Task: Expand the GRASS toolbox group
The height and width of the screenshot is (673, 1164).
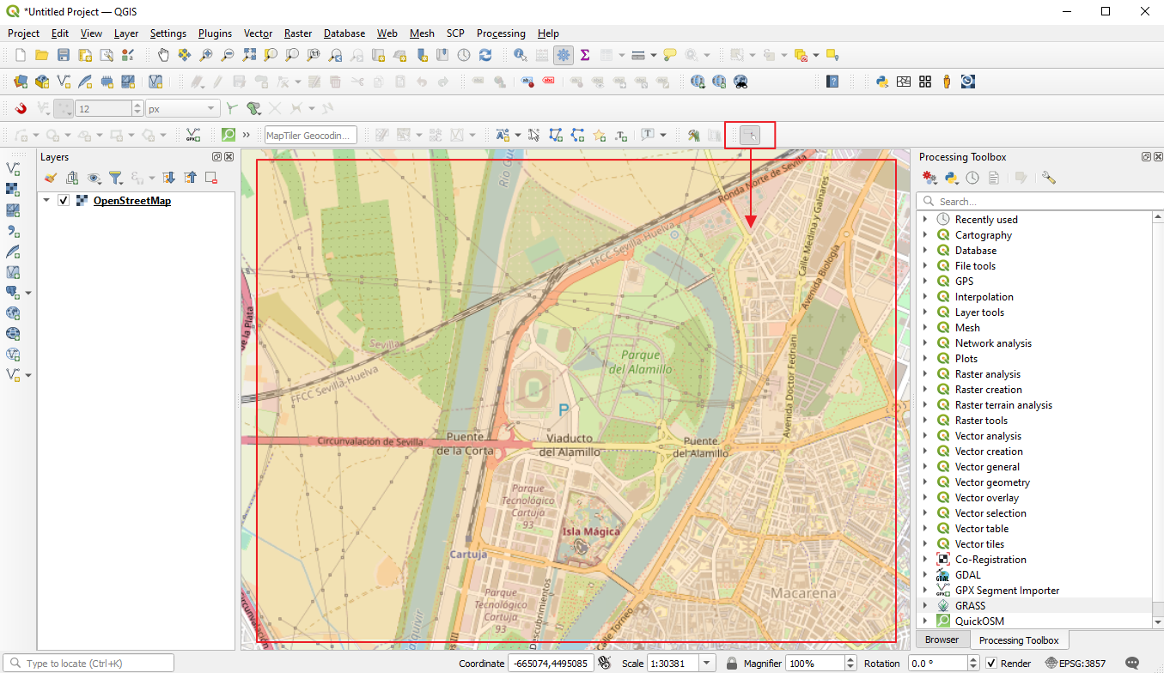Action: tap(925, 606)
